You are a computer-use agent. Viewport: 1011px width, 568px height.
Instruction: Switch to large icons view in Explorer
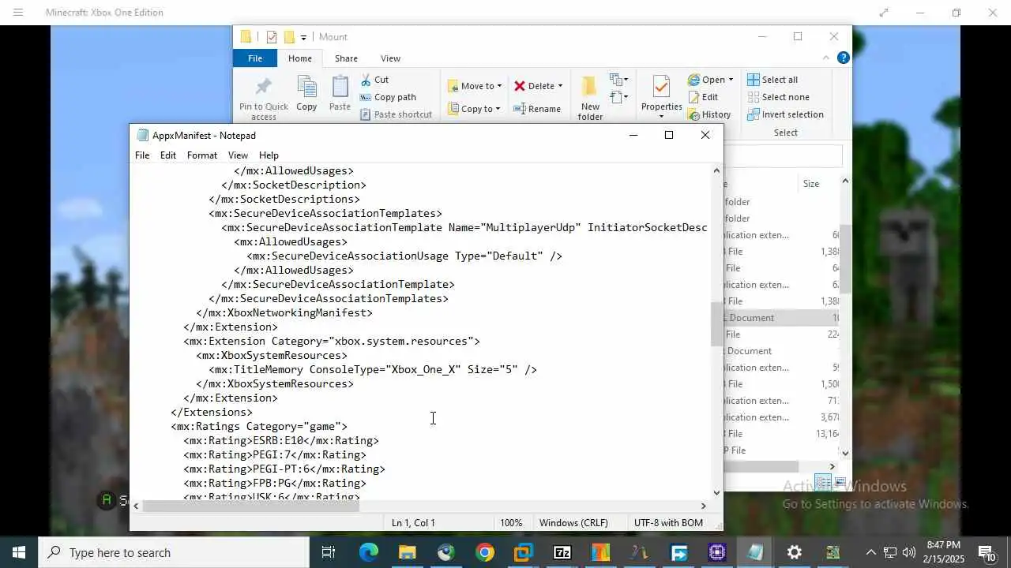840,482
